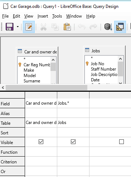131x177 pixels.
Task: Select asterisk in Car and owner table
Action: coord(24,59)
